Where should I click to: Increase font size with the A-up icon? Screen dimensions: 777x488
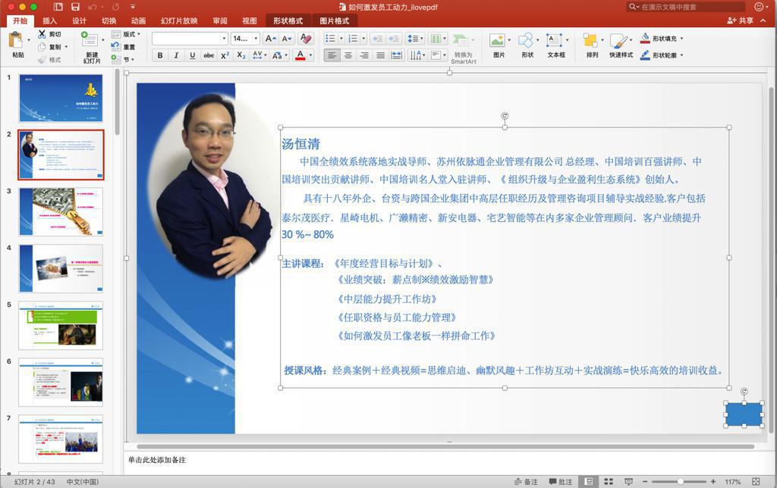point(271,39)
